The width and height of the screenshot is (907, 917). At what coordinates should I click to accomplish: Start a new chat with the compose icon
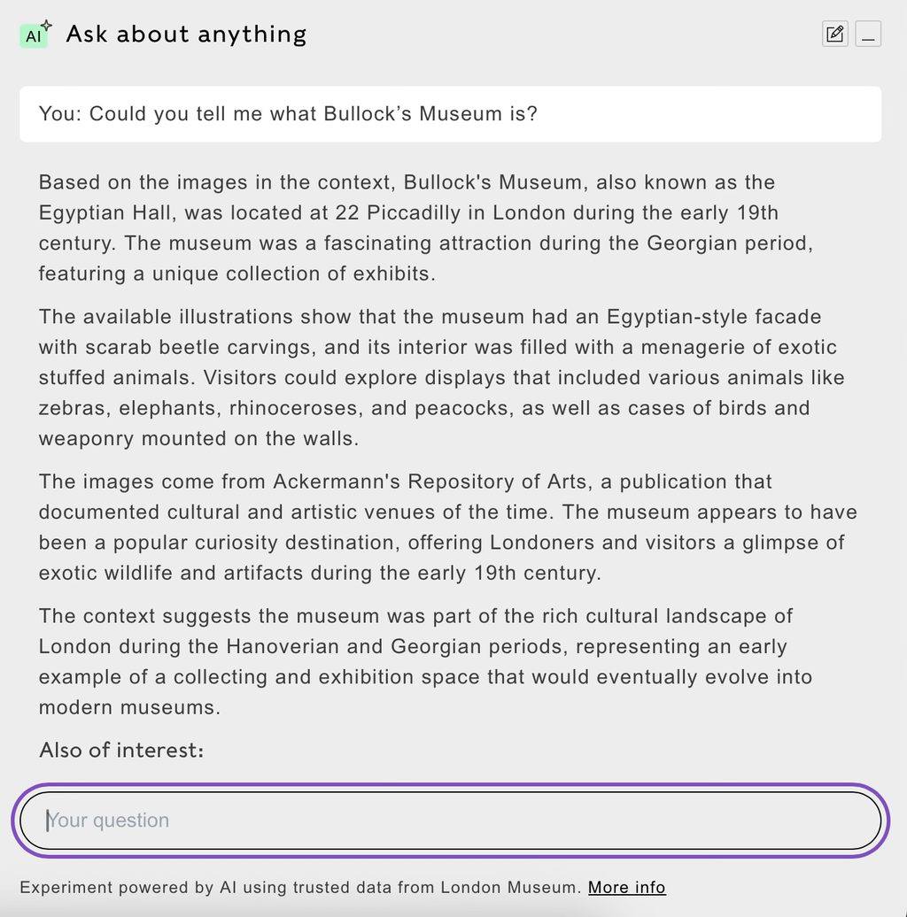834,35
